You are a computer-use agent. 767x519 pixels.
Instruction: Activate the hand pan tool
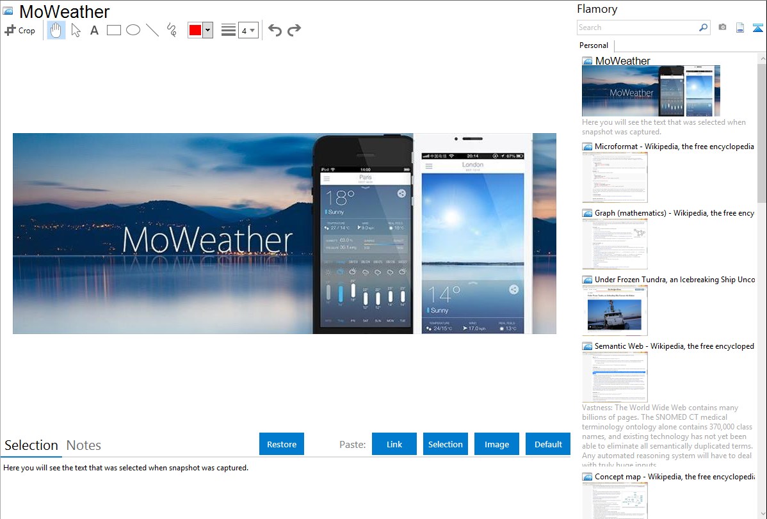56,30
